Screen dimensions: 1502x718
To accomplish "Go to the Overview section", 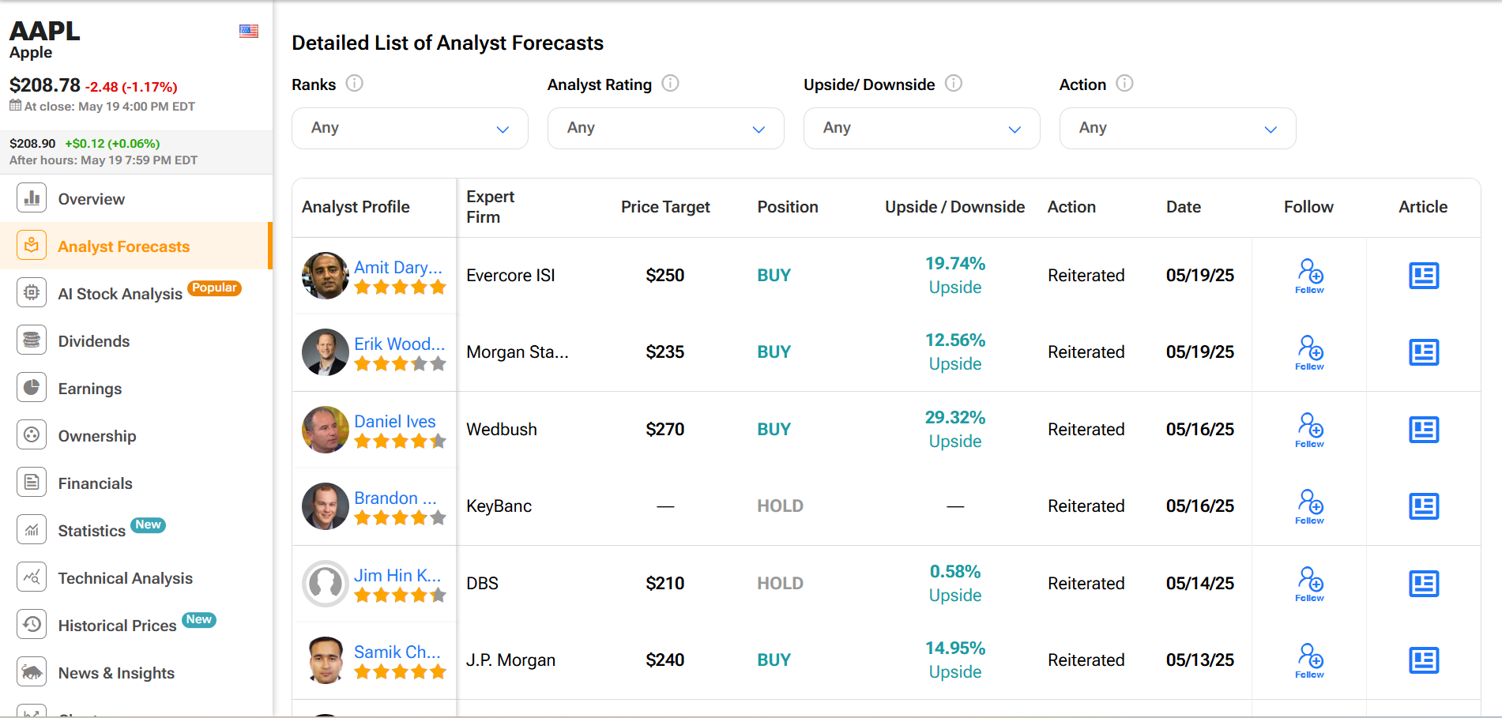I will (91, 199).
